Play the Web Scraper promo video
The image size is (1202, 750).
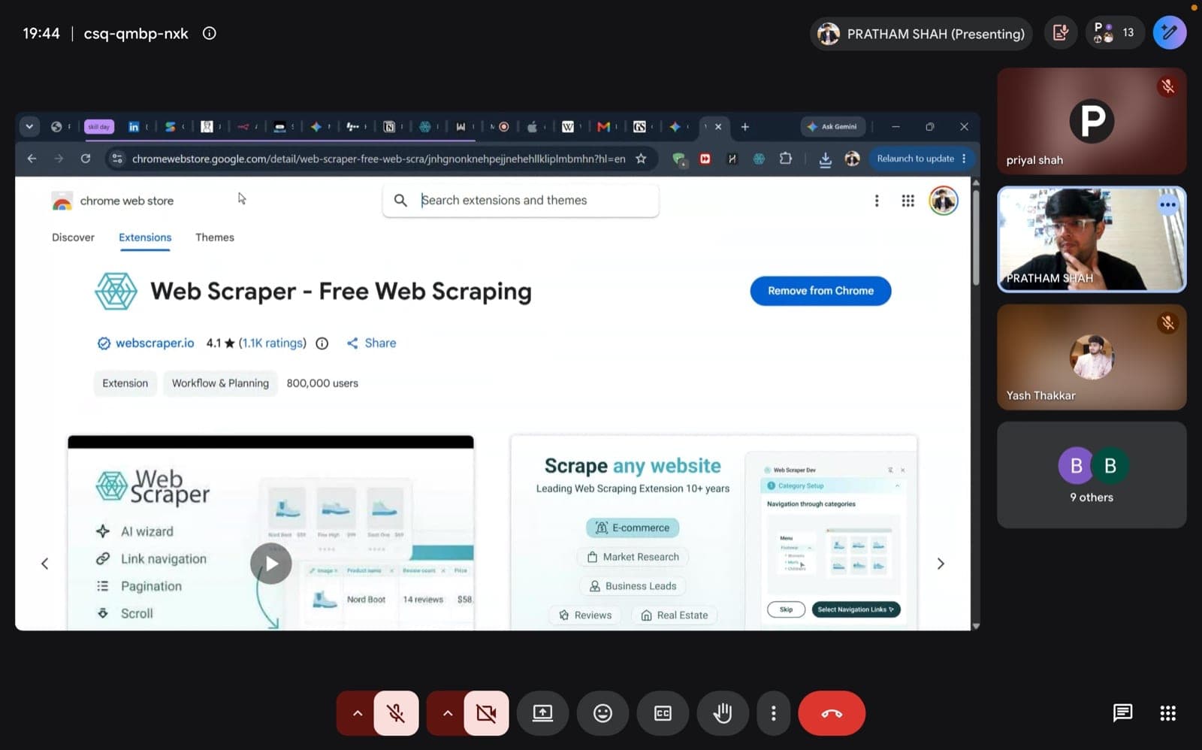coord(271,563)
